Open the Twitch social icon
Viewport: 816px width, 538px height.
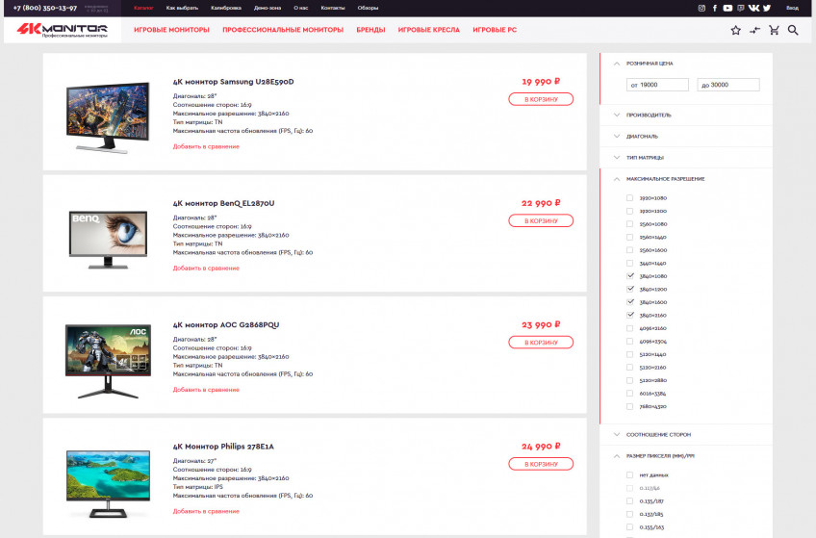pyautogui.click(x=741, y=8)
